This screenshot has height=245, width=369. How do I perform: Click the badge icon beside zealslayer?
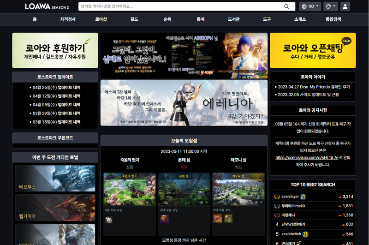[x=303, y=197]
